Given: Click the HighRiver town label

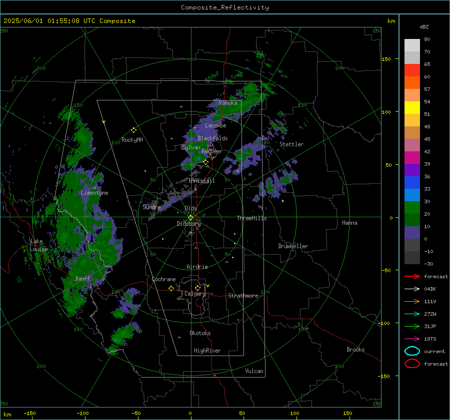Looking at the screenshot, I should click(207, 351).
